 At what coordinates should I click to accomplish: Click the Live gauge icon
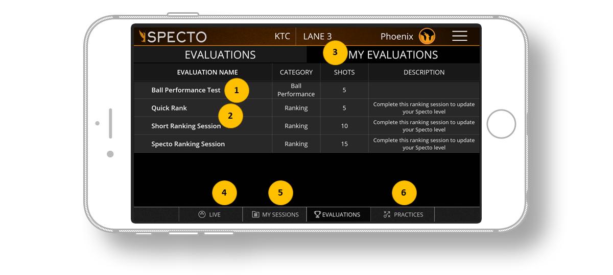pyautogui.click(x=202, y=214)
